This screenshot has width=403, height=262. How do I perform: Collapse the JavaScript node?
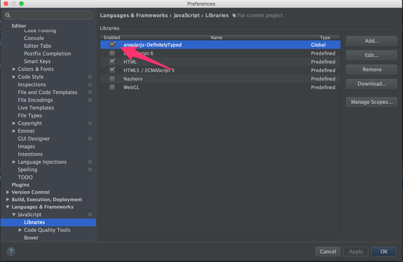point(14,214)
